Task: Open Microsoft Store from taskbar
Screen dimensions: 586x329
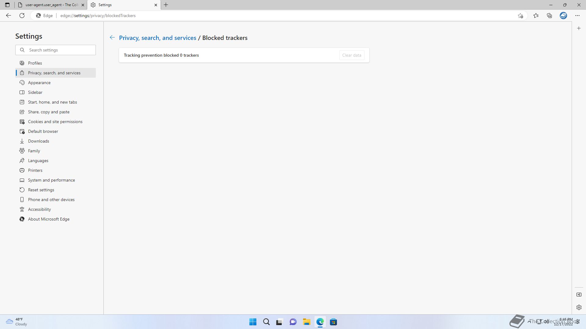Action: click(333, 322)
